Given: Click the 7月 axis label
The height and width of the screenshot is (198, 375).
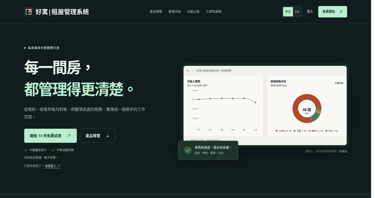Looking at the screenshot, I should coord(221,129).
